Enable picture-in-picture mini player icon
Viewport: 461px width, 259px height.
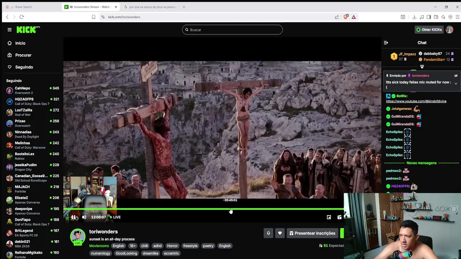tap(329, 217)
